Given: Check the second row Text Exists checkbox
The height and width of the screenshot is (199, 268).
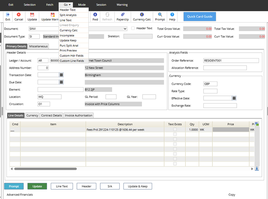Looking at the screenshot, I should point(175,134).
